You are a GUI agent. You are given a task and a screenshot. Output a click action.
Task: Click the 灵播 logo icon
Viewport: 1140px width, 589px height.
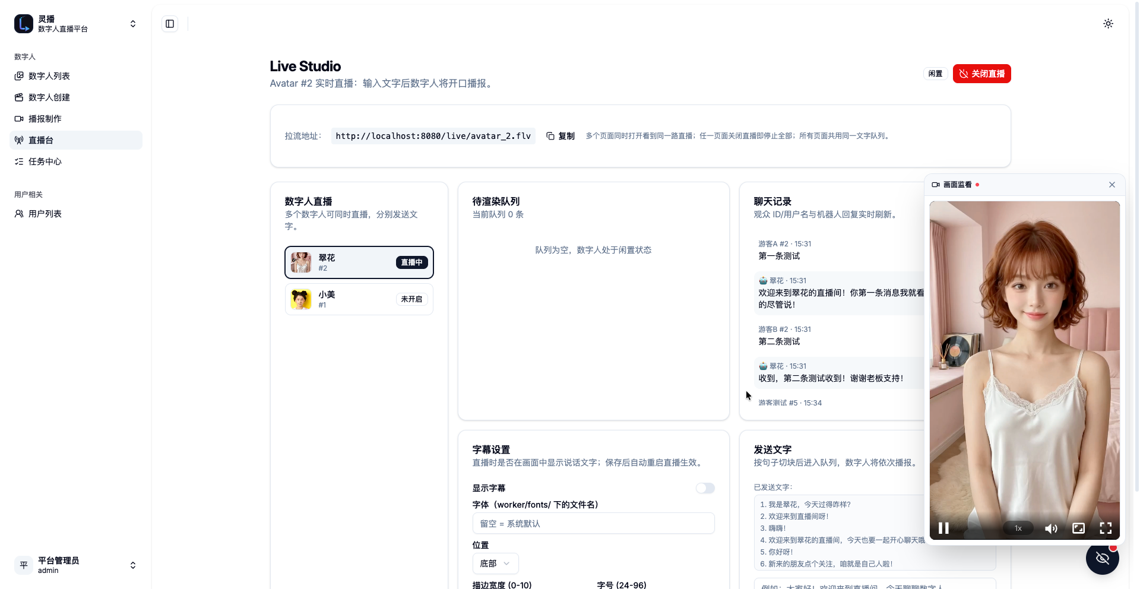click(24, 24)
